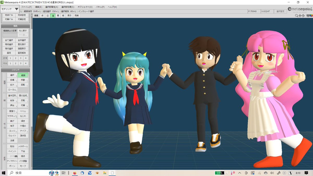313x176 pixels.
Task: Select the 回転 rotate tool
Action: 23,85
